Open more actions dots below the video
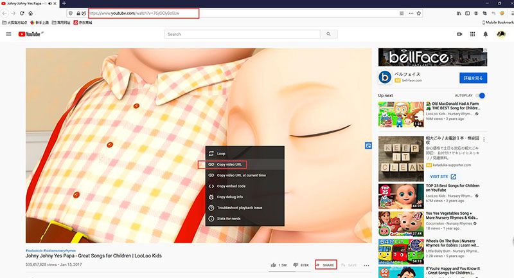Image resolution: width=514 pixels, height=278 pixels. (366, 265)
